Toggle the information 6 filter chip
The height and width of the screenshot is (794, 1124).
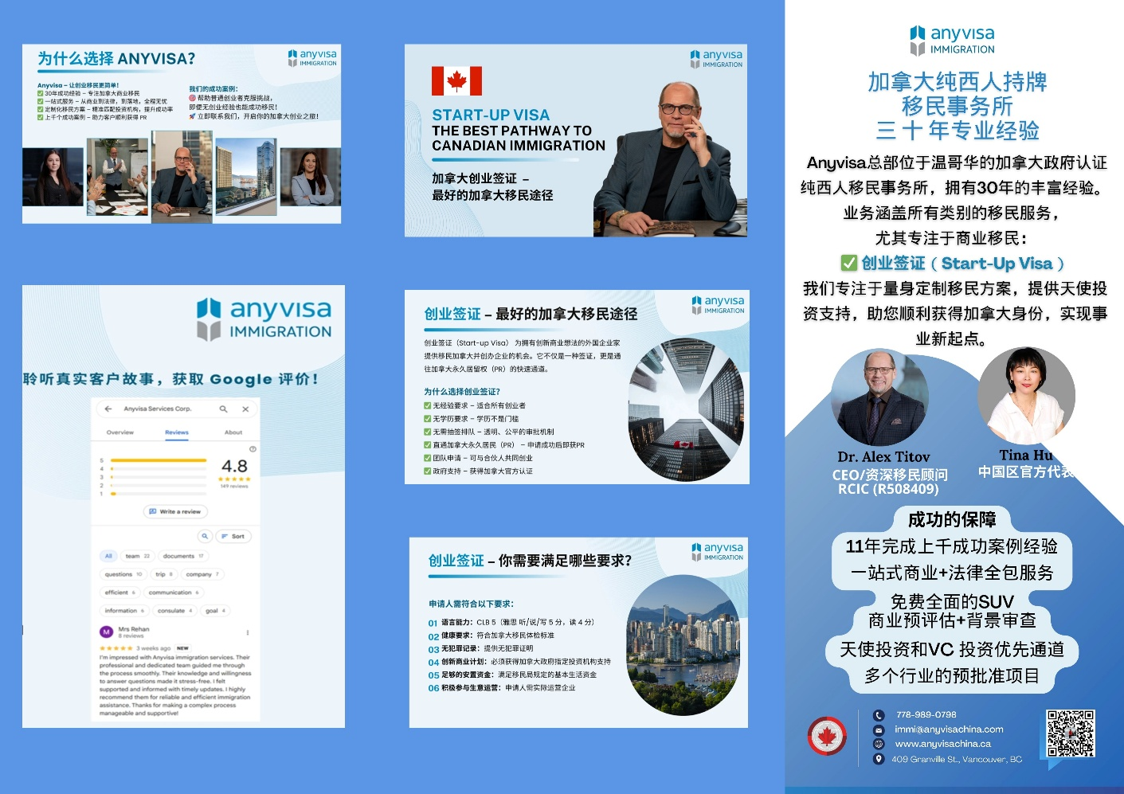pos(124,611)
